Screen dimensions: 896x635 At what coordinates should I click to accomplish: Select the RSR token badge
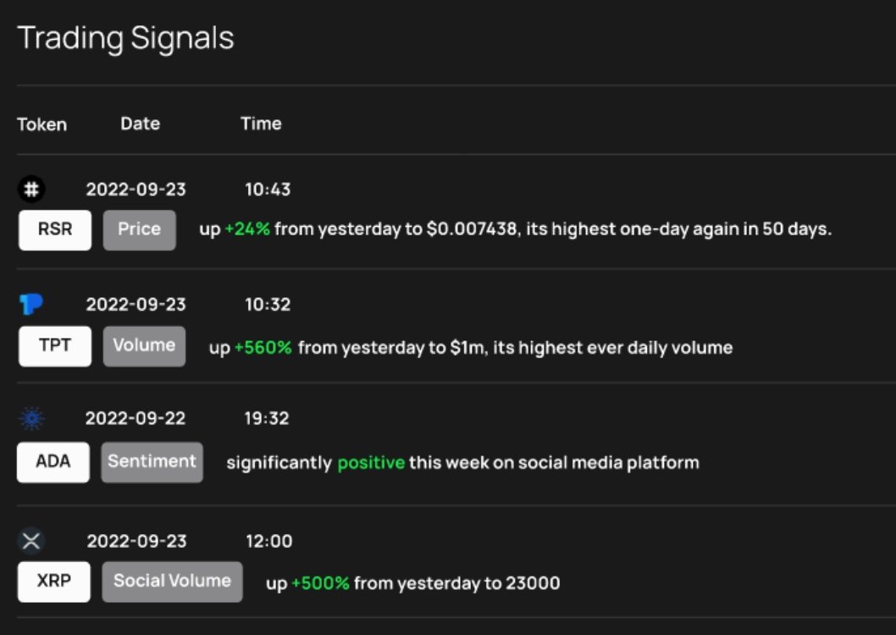(55, 230)
